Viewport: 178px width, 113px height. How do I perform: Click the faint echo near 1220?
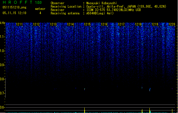click(x=172, y=88)
